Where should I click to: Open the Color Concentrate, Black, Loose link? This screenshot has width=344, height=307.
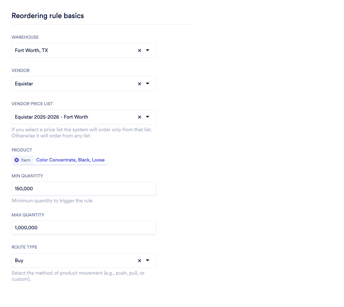(70, 160)
